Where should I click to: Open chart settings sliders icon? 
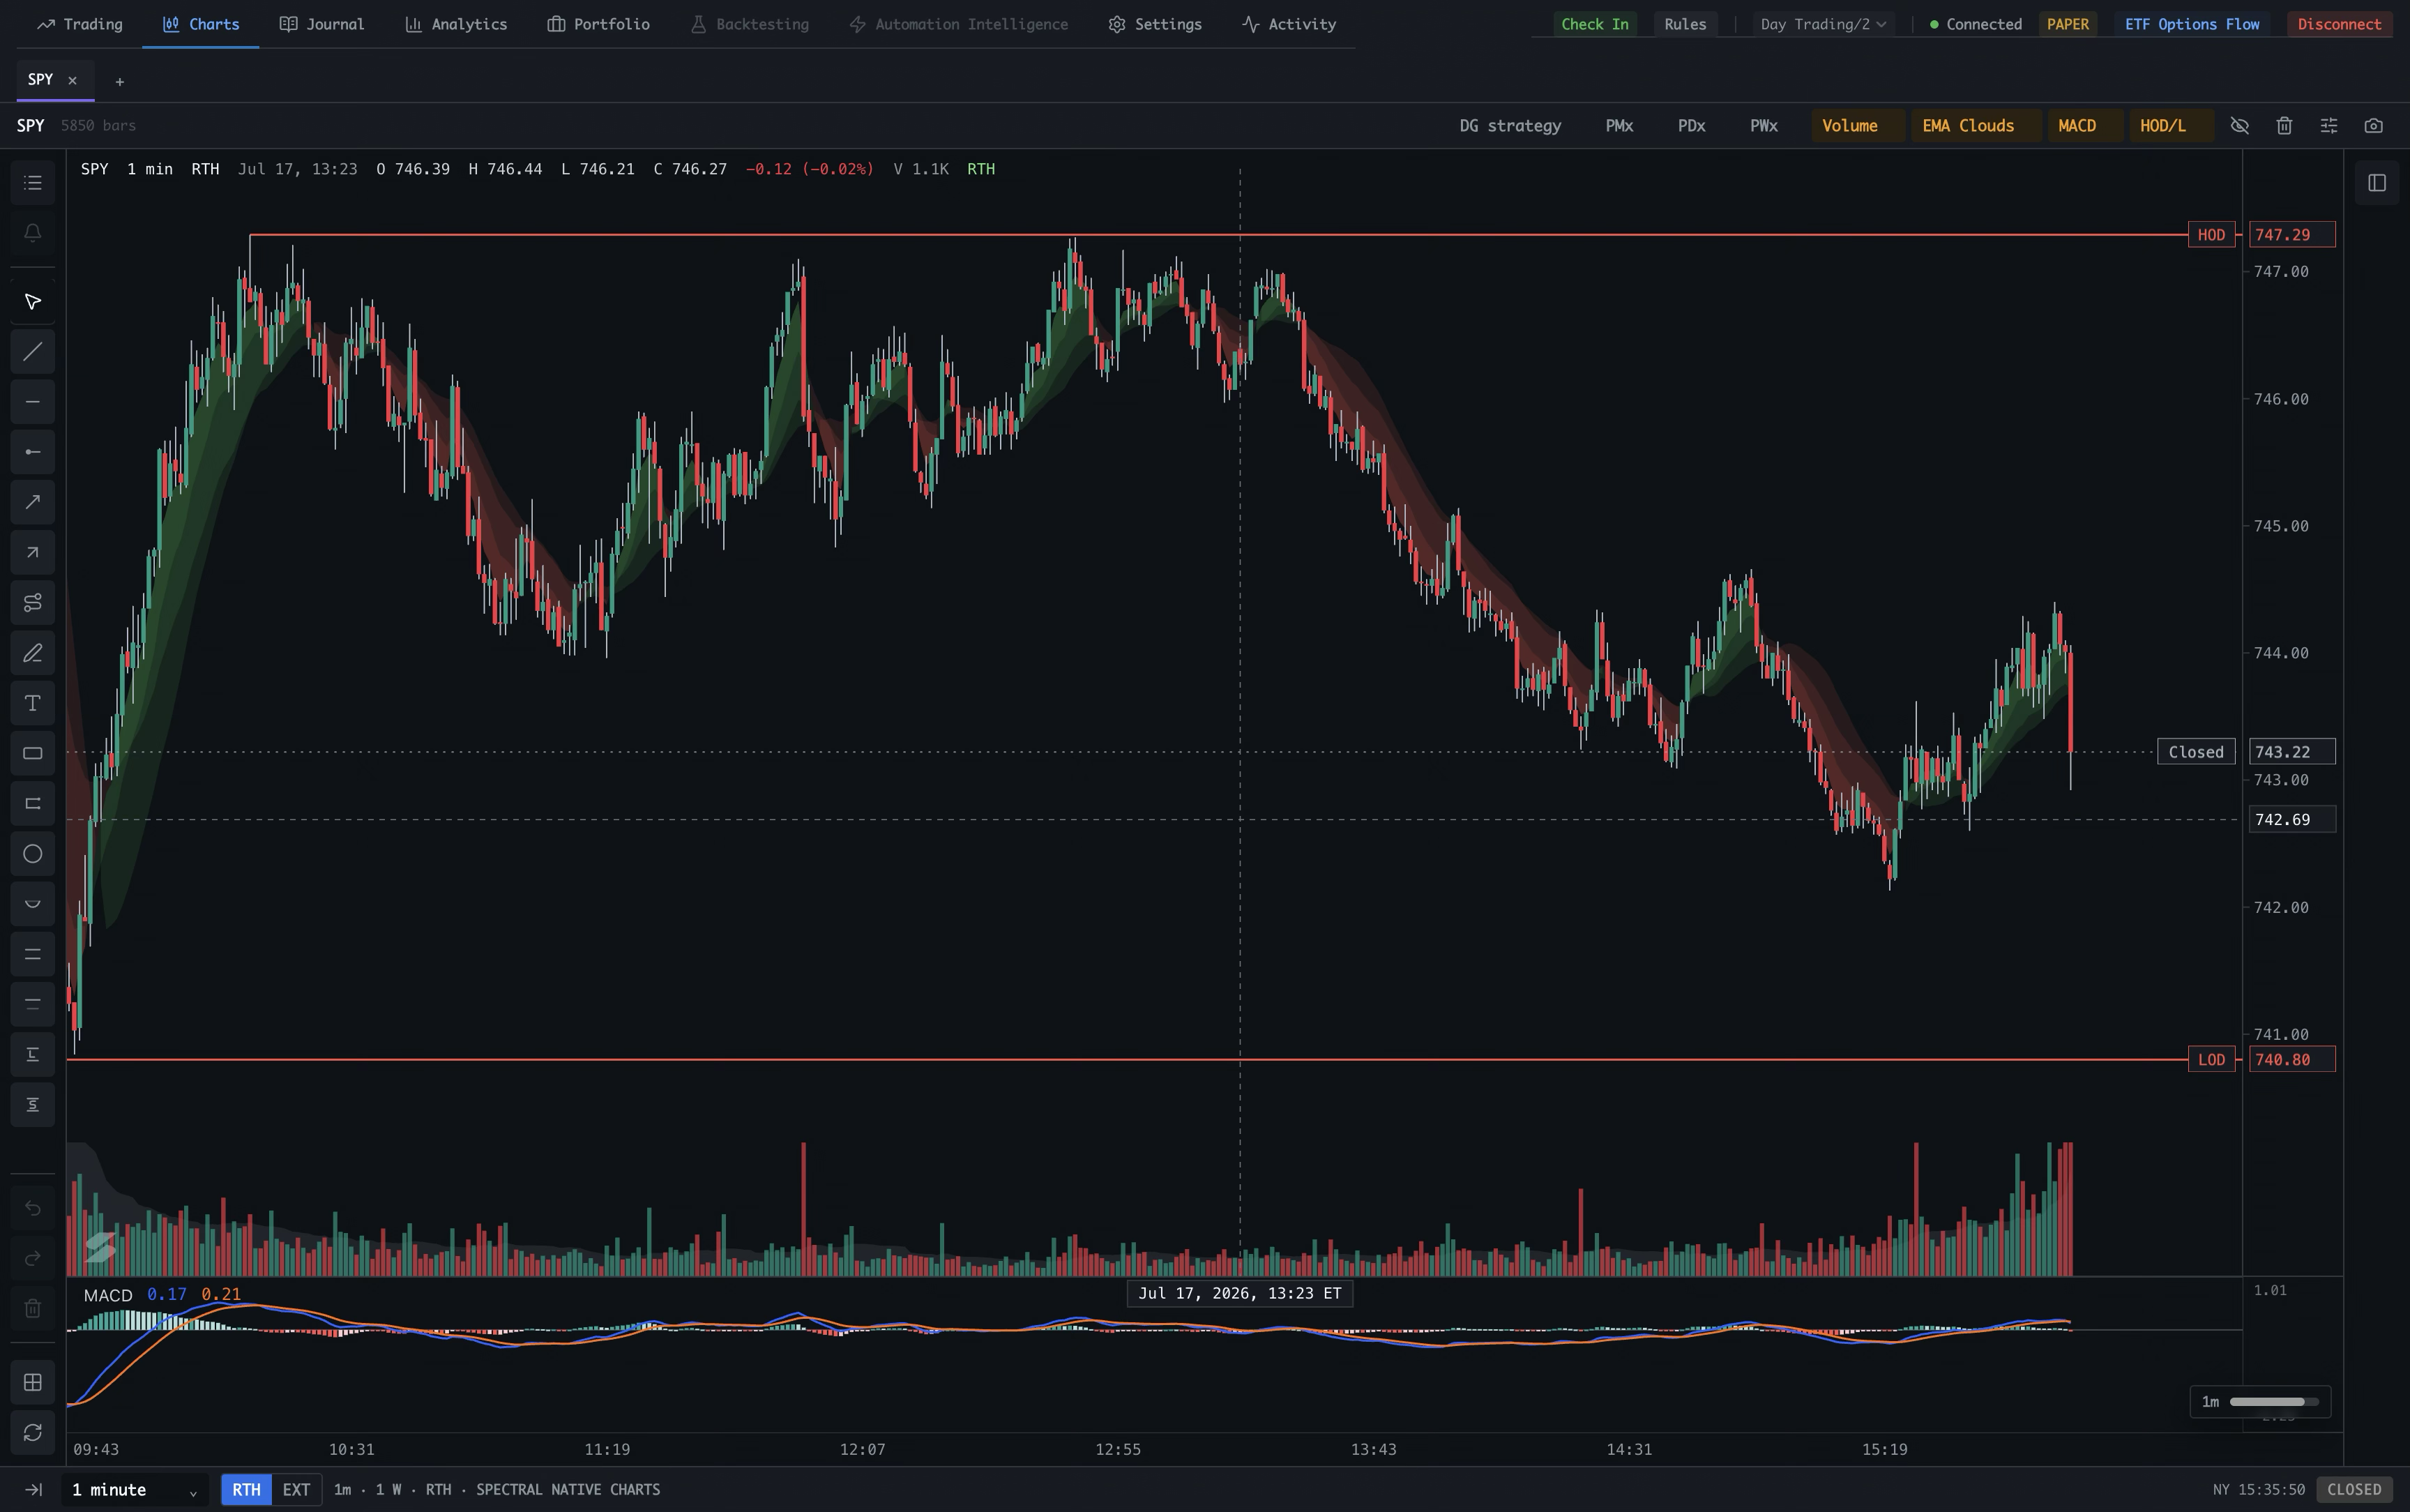coord(2329,126)
